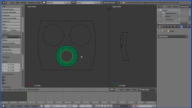
Task: Toggle Armature renderability camera icon
Action: (x=187, y=19)
